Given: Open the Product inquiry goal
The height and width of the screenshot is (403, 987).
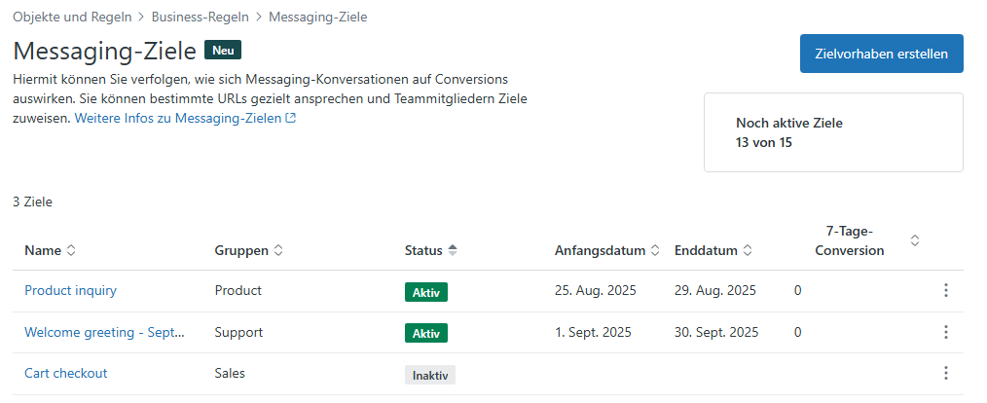Looking at the screenshot, I should 70,291.
